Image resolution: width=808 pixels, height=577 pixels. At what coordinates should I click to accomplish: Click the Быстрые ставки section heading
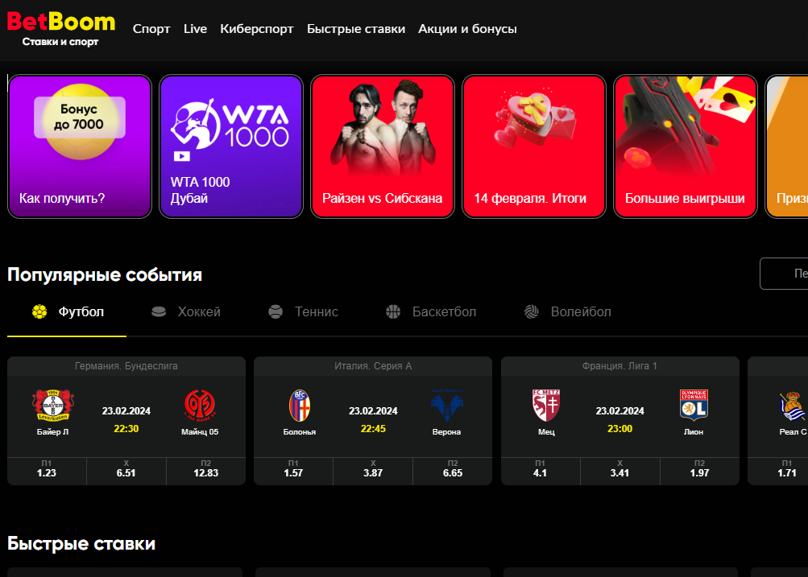(81, 543)
